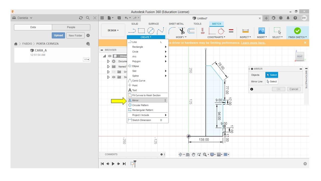
Task: Select the Rectangle tool icon in toolbar
Action: 141,31
